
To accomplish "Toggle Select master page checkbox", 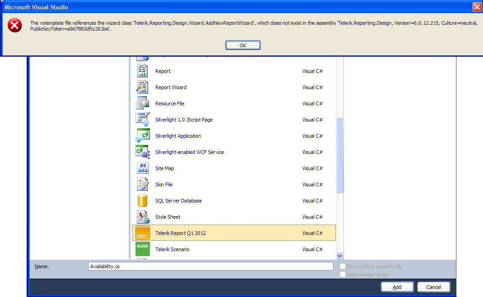I will click(343, 274).
